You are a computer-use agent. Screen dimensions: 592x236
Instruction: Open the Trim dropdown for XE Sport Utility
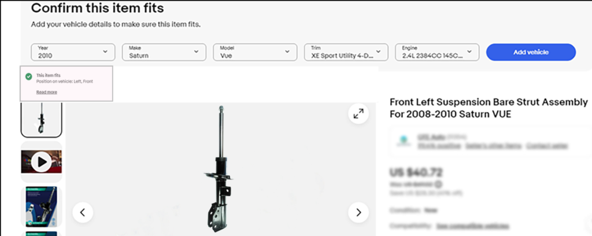(346, 52)
